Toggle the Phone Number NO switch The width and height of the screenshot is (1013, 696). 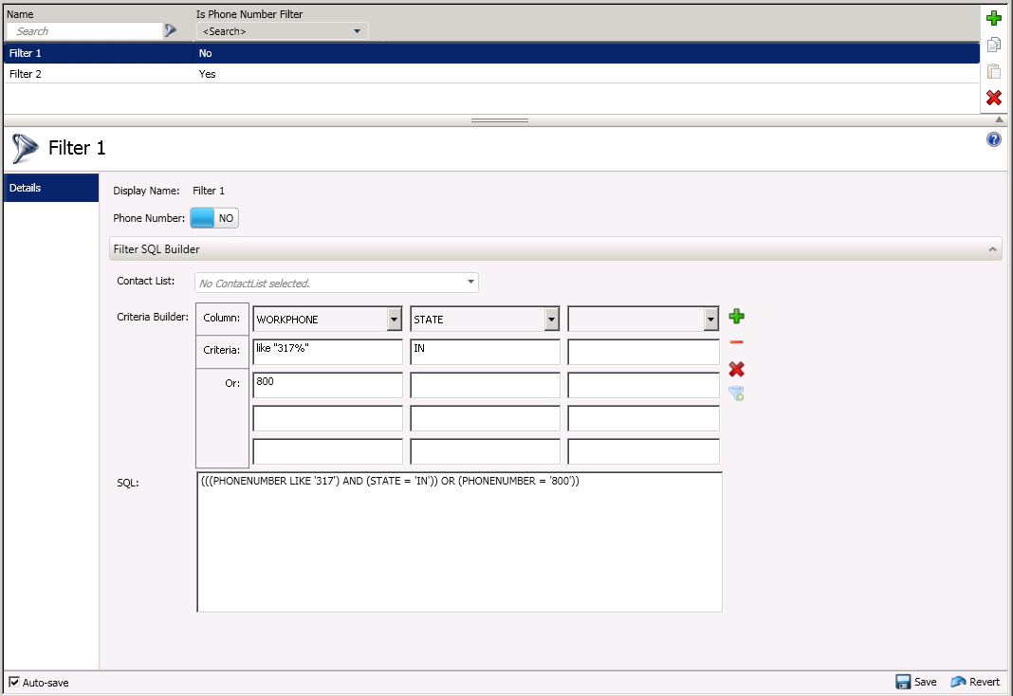[x=214, y=218]
